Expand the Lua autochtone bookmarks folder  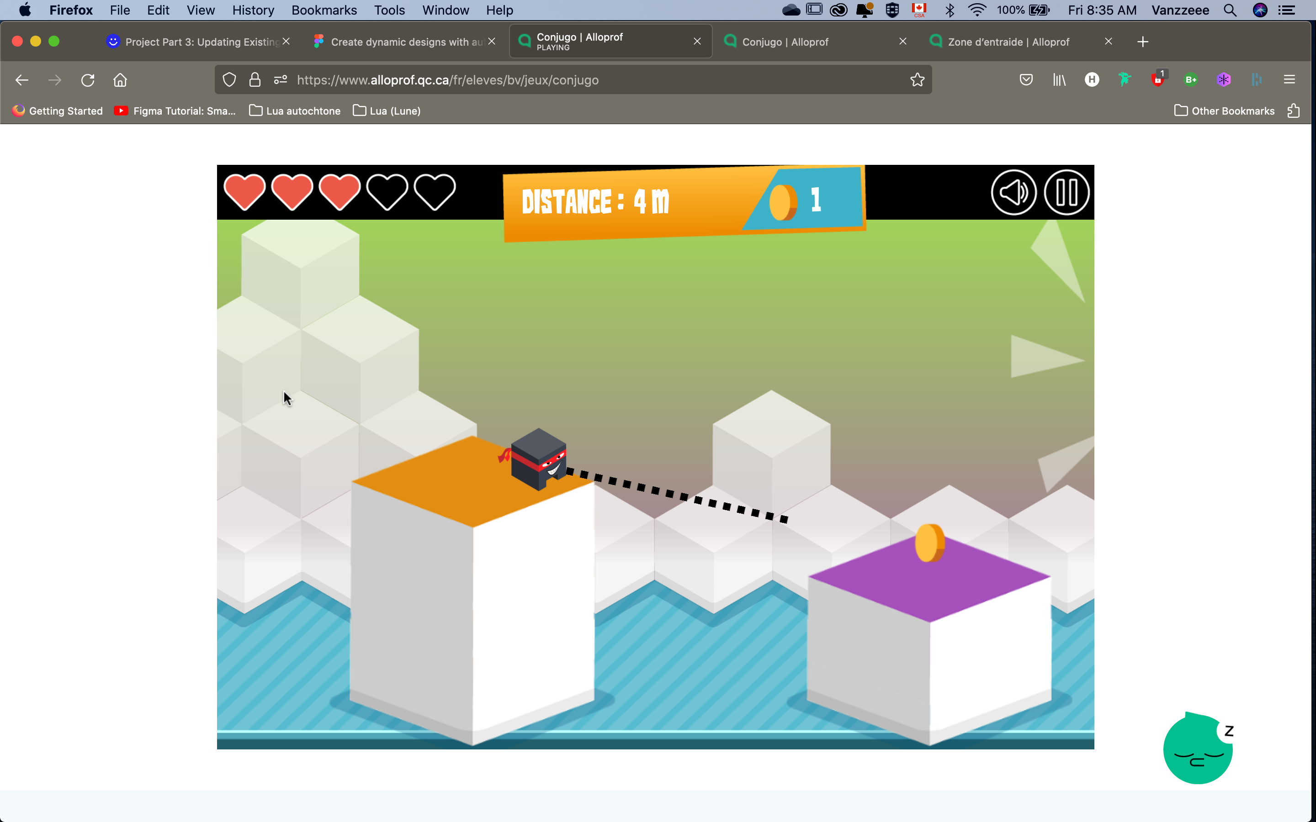[x=295, y=111]
